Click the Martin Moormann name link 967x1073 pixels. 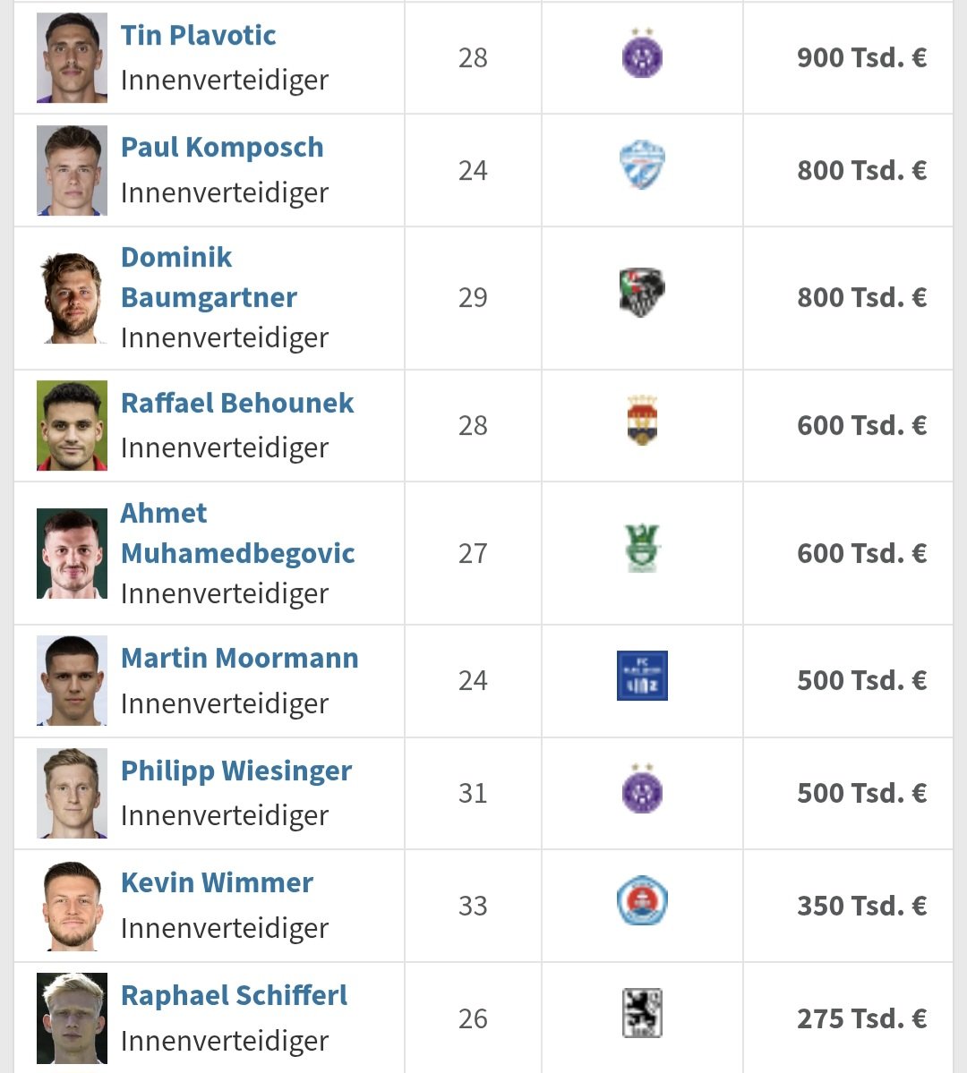(239, 659)
